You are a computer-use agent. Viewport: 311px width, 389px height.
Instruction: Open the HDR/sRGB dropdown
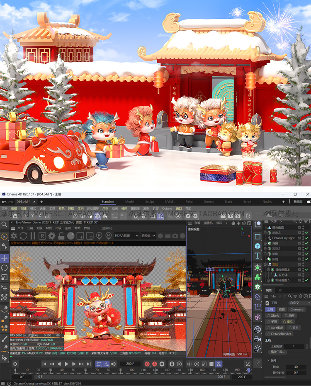(x=126, y=236)
